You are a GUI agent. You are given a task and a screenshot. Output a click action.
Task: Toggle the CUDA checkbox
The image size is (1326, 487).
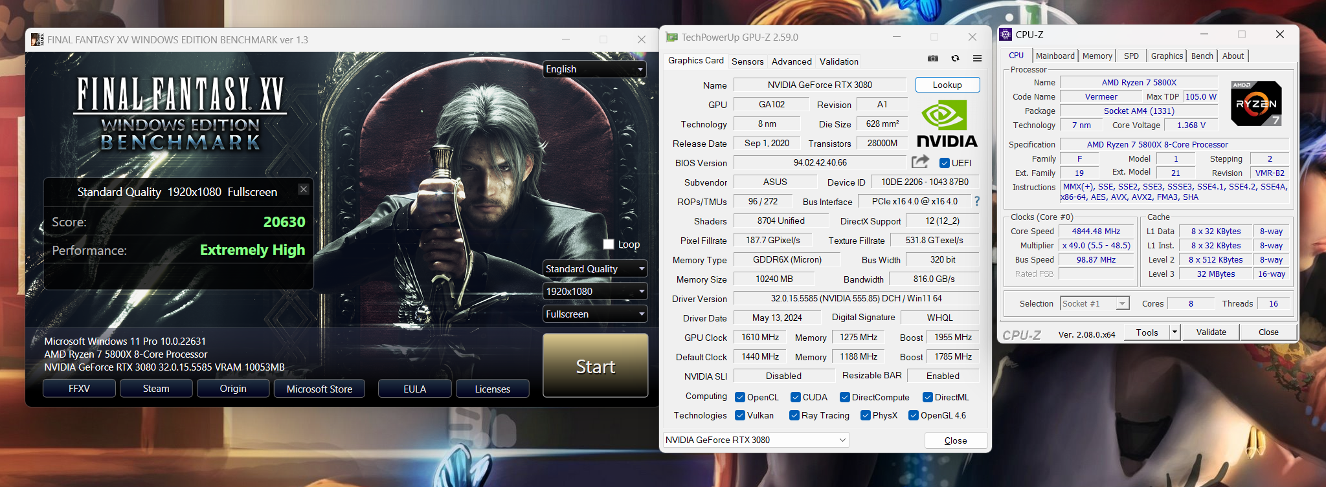796,397
